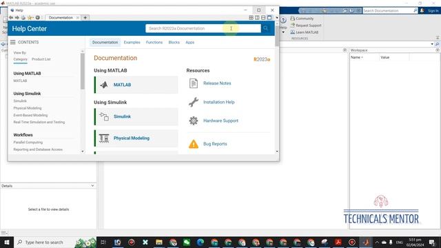Viewport: 441px width, 248px height.
Task: Switch to the Functions tab
Action: coord(154,43)
